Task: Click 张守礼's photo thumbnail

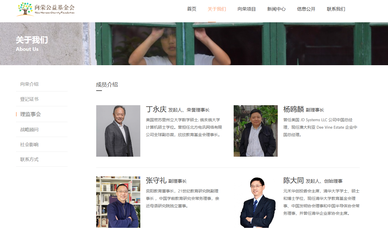Action: tap(118, 202)
